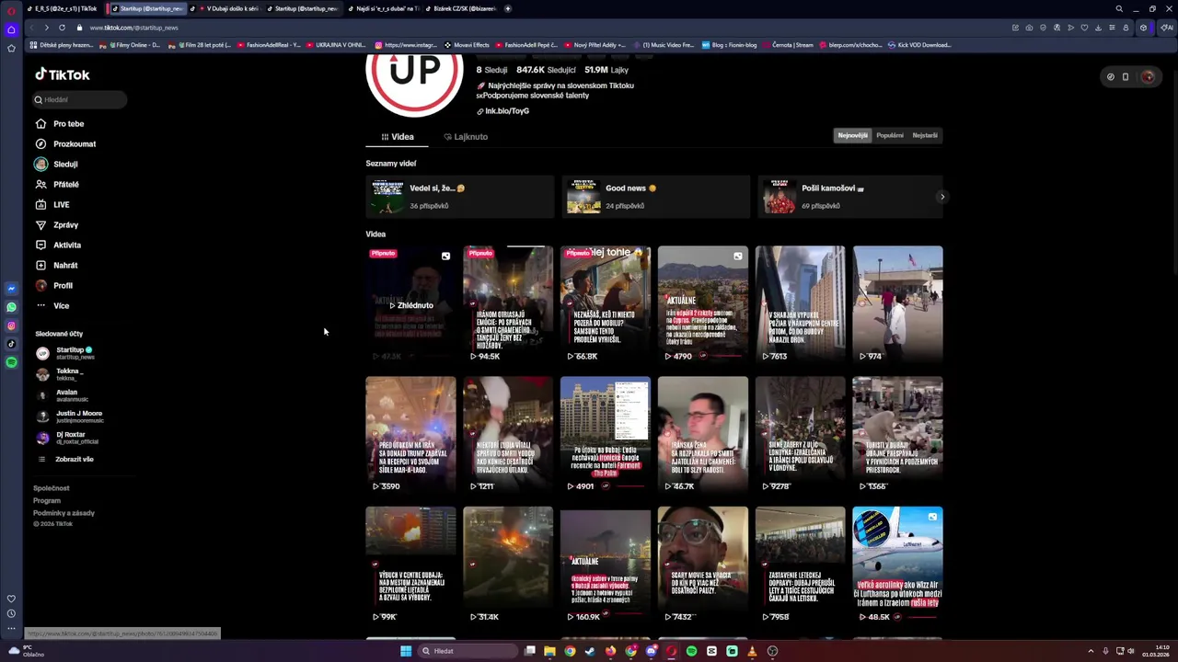Image resolution: width=1178 pixels, height=662 pixels.
Task: Show next playlists with right arrow
Action: [941, 197]
